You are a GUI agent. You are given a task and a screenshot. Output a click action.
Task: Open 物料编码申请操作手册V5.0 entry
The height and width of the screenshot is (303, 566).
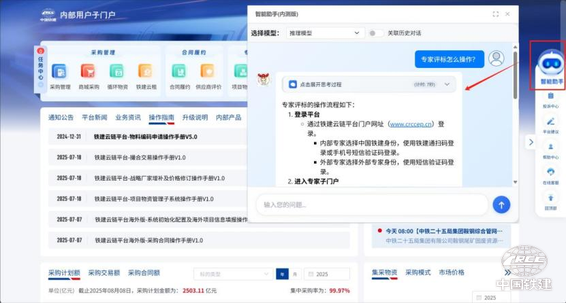tap(146, 137)
